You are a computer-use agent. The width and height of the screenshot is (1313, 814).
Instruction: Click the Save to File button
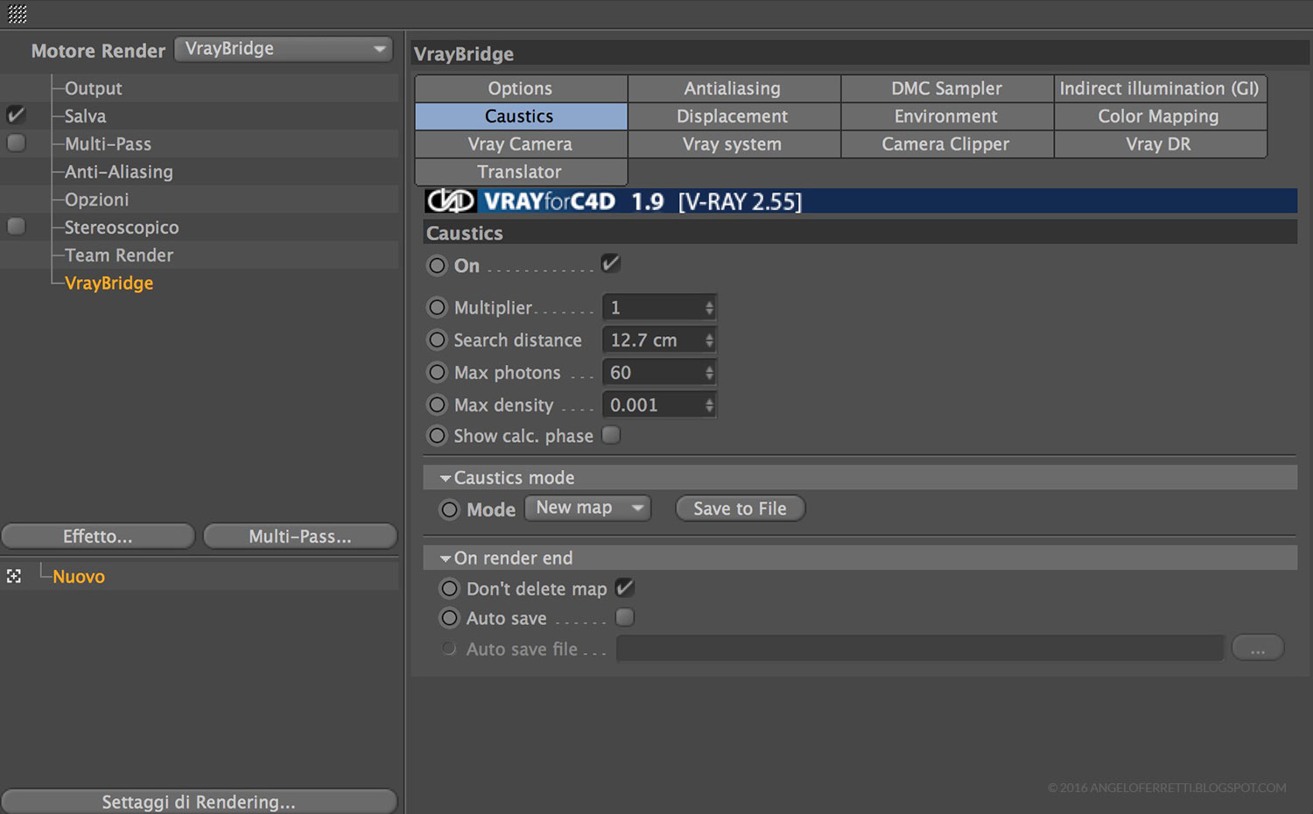[740, 509]
